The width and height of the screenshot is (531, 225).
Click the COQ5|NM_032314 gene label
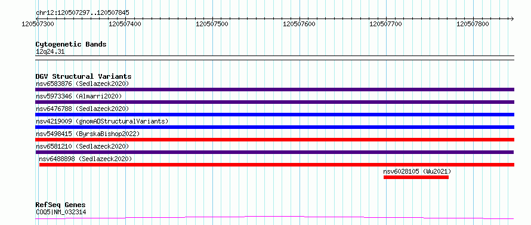pyautogui.click(x=61, y=212)
